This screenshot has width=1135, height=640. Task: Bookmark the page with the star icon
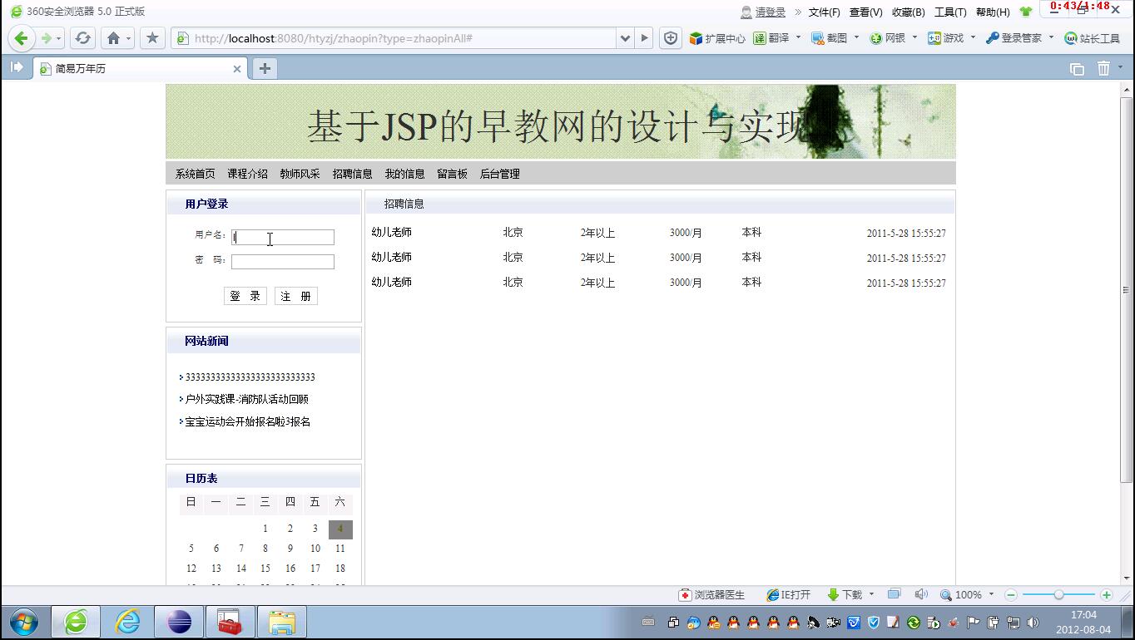pos(152,38)
